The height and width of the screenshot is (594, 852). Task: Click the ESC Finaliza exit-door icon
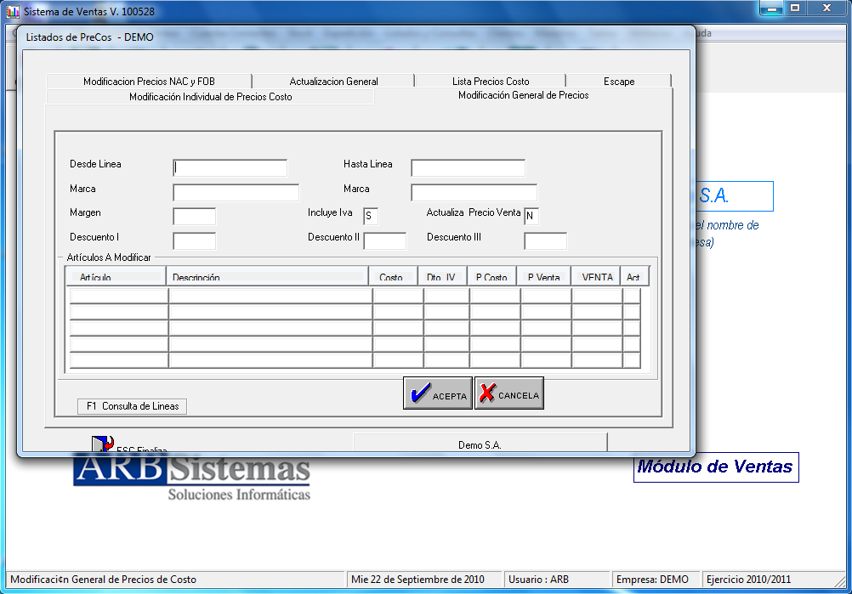click(103, 444)
